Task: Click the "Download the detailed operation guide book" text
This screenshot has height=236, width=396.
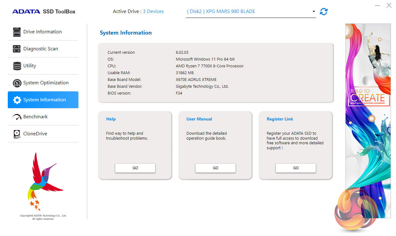Action: (207, 136)
